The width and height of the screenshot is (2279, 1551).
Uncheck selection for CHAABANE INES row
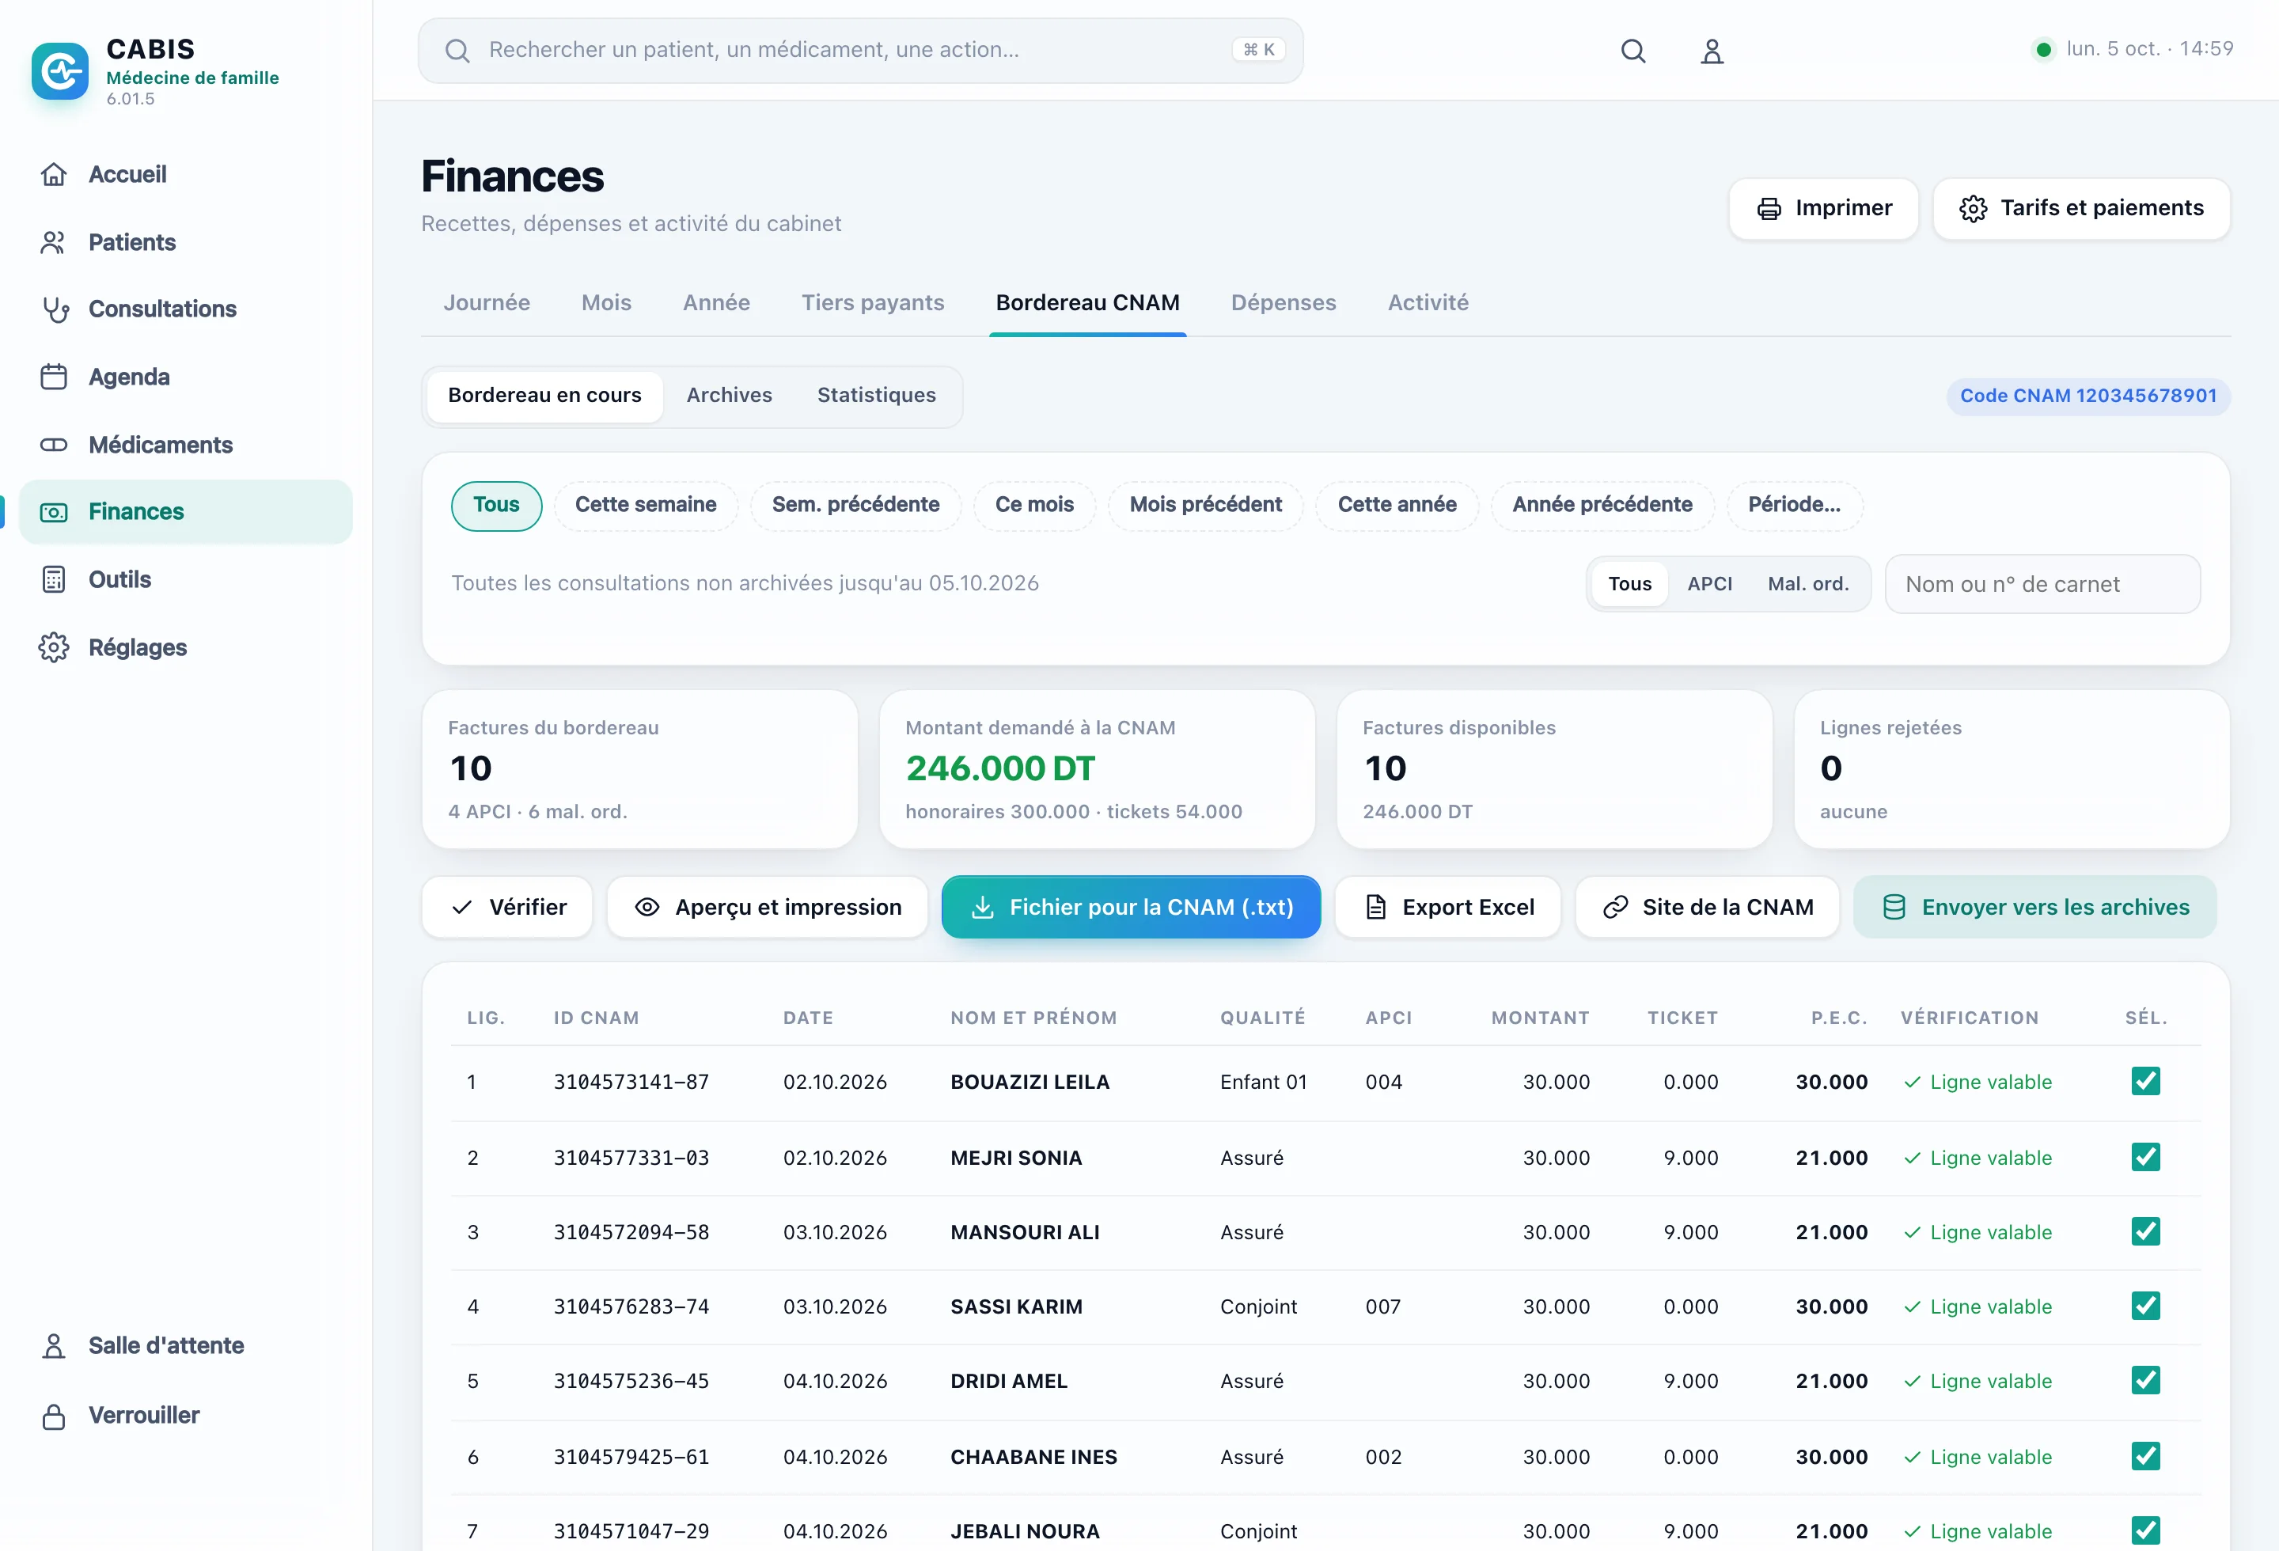[x=2145, y=1456]
